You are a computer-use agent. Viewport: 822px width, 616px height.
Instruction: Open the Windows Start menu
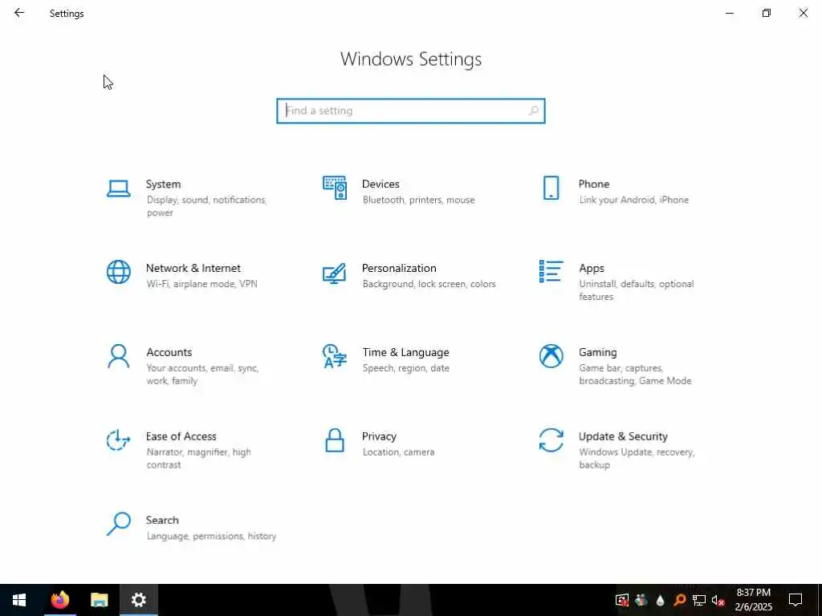[x=19, y=600]
